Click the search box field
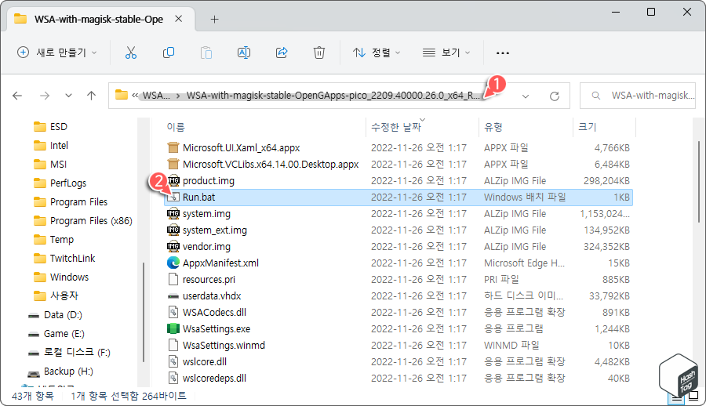 coord(638,96)
